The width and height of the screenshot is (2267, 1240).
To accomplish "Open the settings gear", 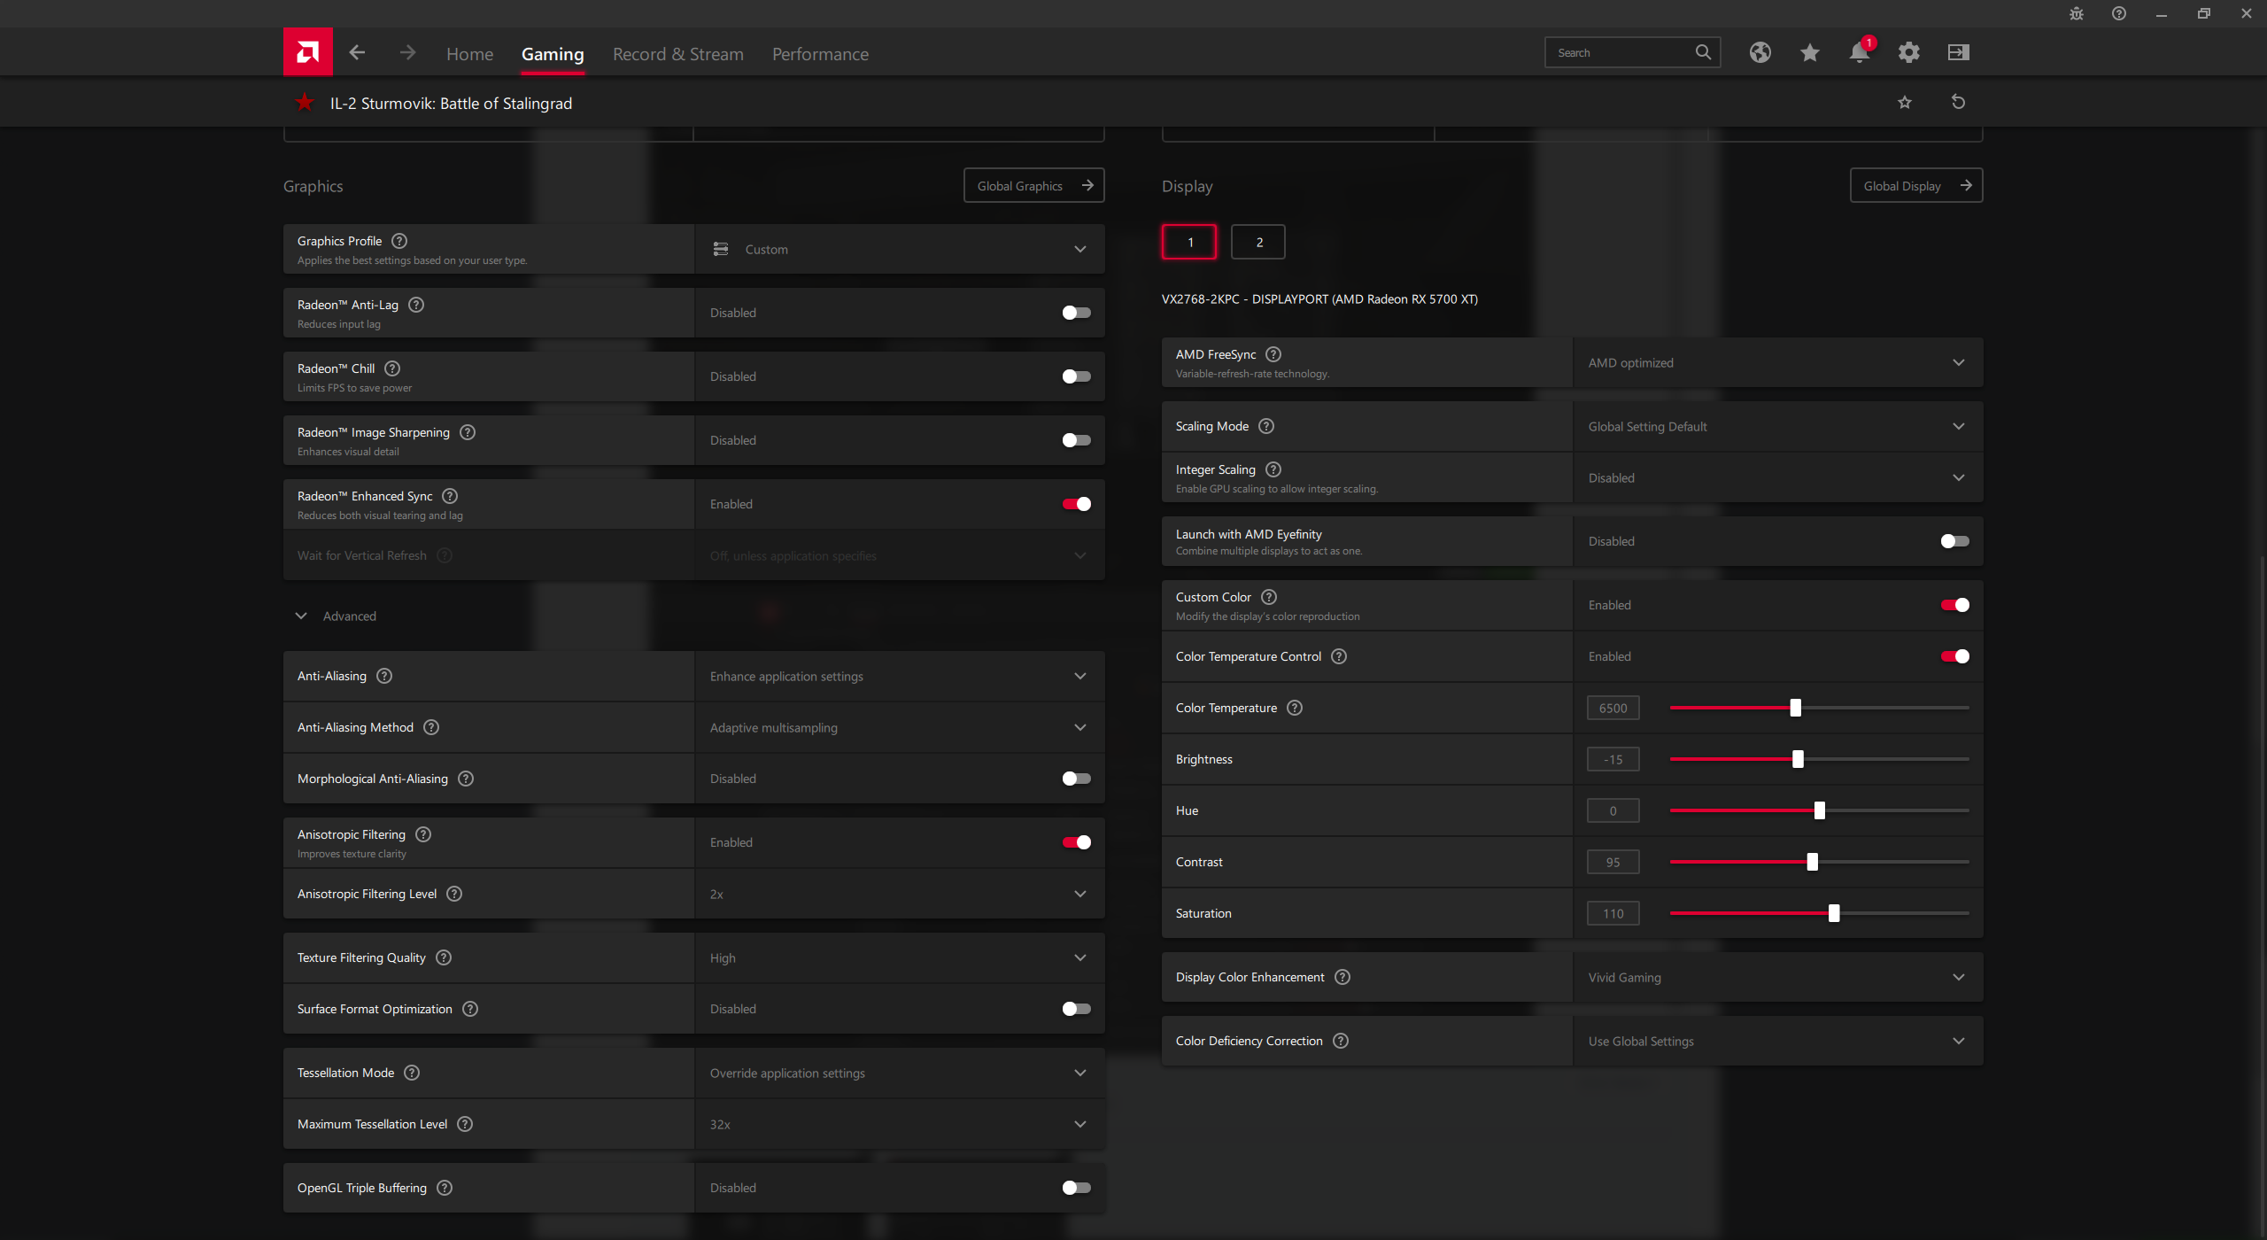I will [x=1908, y=52].
